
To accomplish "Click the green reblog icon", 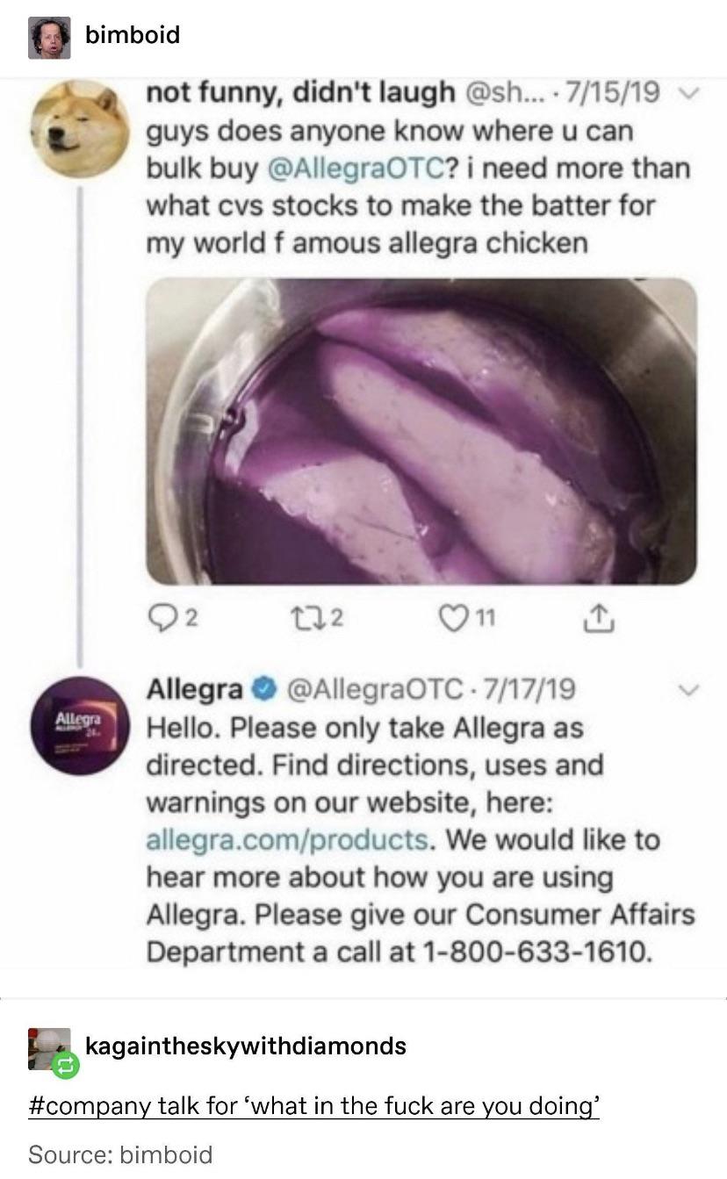I will pyautogui.click(x=67, y=1067).
